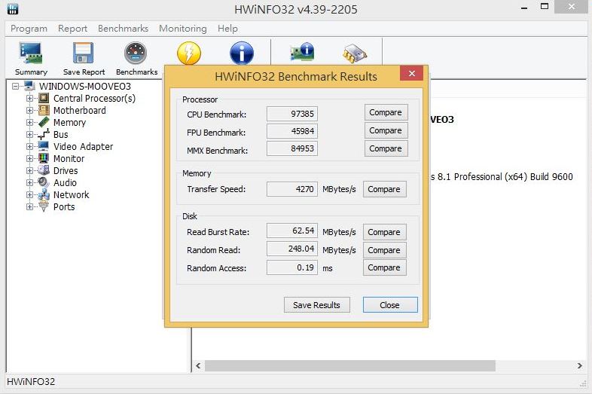Viewport: 592px width, 394px height.
Task: Expand the Monitor node
Action: coord(29,159)
